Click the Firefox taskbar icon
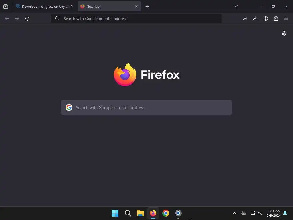 (x=153, y=213)
